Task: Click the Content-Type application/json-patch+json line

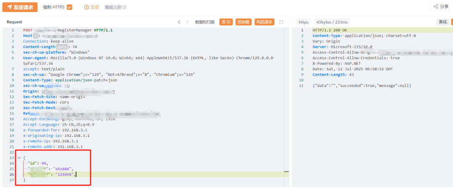Action: [x=70, y=80]
